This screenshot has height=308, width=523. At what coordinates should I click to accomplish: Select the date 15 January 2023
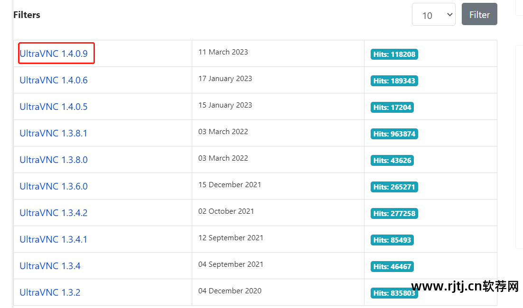pyautogui.click(x=225, y=105)
